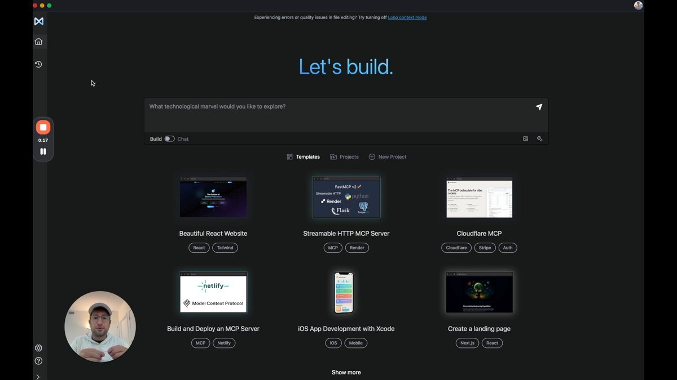Click MCP tag under Build and Deploy
Image resolution: width=677 pixels, height=380 pixels.
[200, 343]
